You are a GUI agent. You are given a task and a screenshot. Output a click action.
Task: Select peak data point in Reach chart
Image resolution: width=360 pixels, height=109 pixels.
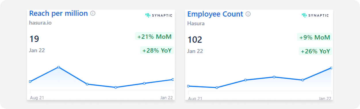click(59, 67)
